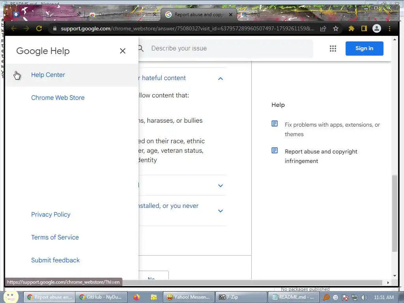Click the network tray icon
The width and height of the screenshot is (404, 303).
coord(355,297)
